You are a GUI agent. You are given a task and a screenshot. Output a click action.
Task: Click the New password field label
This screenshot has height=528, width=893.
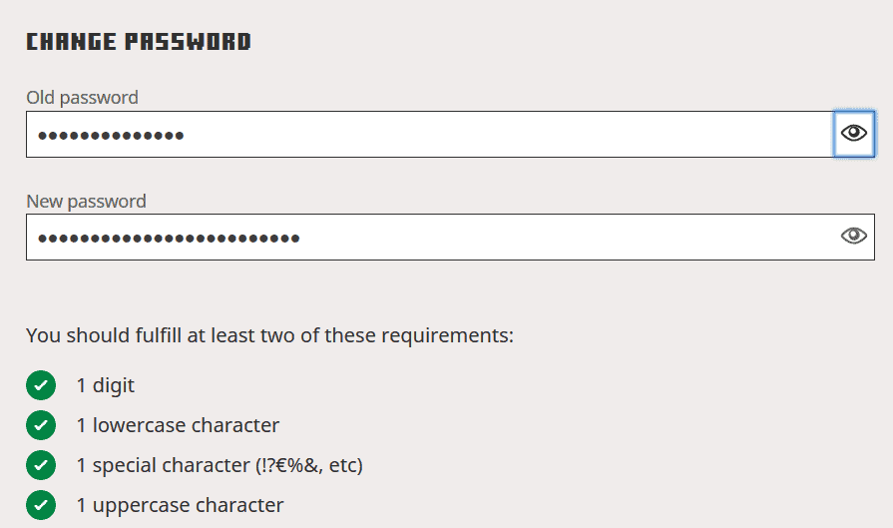pyautogui.click(x=87, y=201)
